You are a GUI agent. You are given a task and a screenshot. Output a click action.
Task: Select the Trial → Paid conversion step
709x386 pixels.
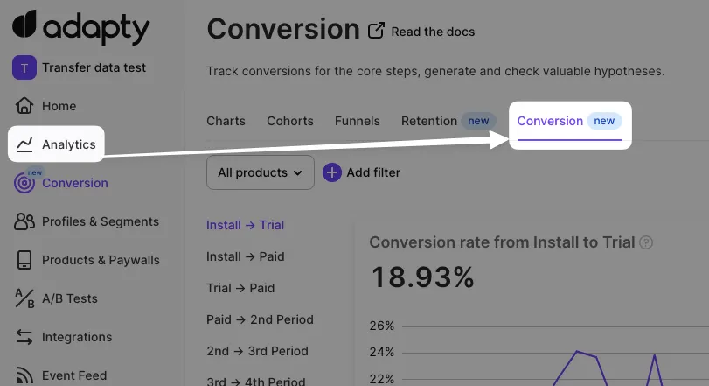pyautogui.click(x=240, y=288)
